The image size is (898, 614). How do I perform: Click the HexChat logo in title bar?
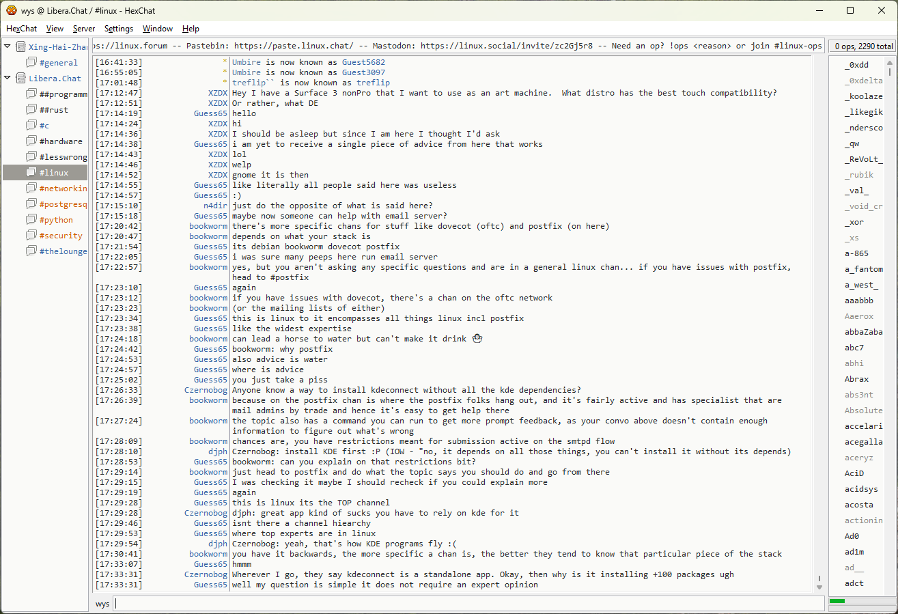click(11, 10)
